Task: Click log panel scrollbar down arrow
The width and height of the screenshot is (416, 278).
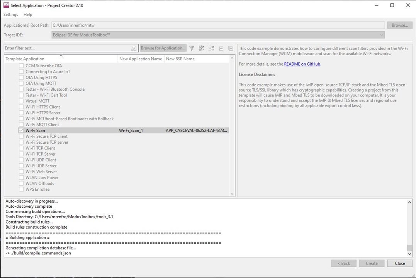Action: 409,254
